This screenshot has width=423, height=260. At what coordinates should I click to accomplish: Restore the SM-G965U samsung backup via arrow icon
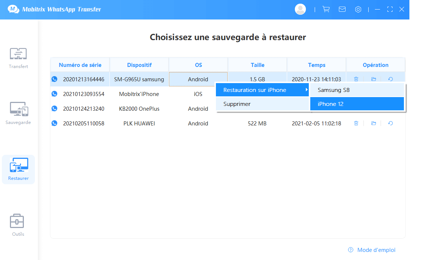click(x=390, y=79)
